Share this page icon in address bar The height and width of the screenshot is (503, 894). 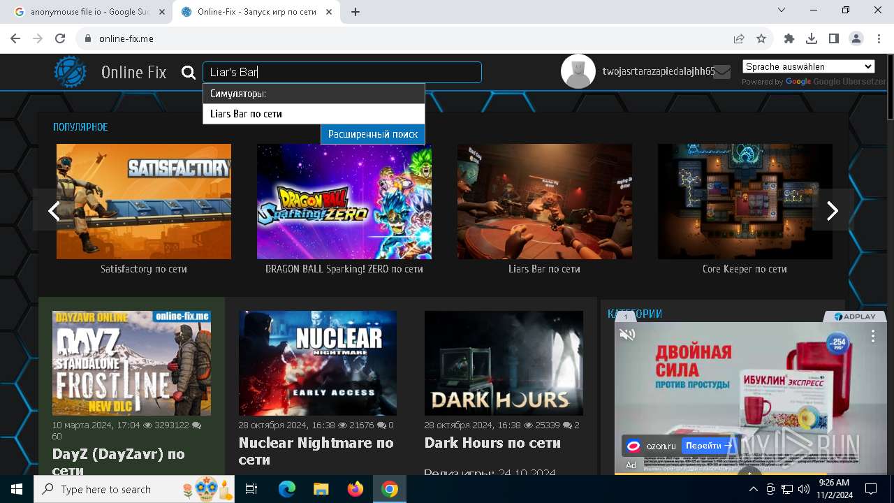[x=739, y=38]
